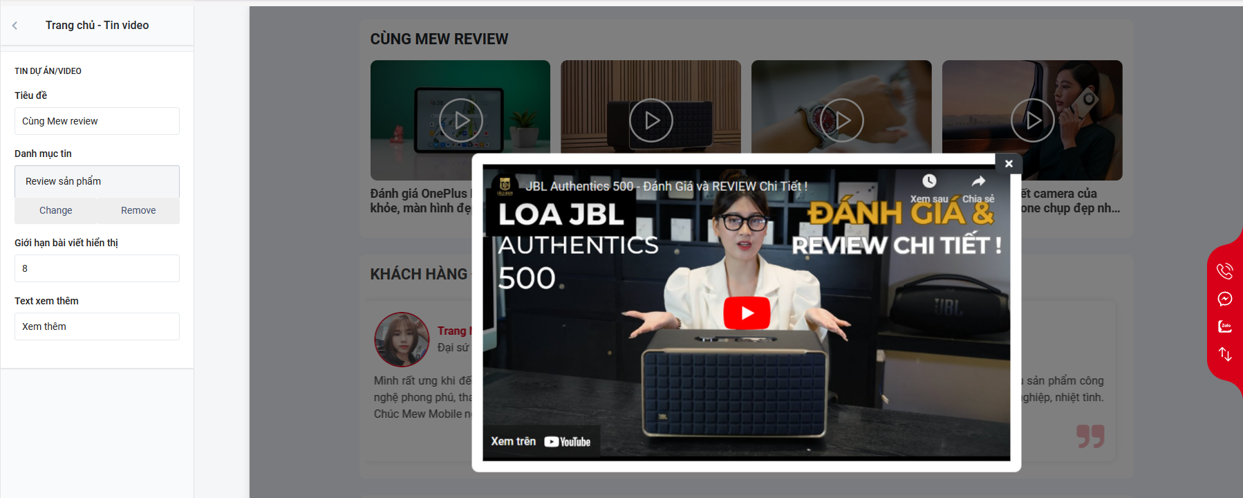This screenshot has height=498, width=1243.
Task: Click the Chia sẻ share arrow icon
Action: tap(978, 181)
